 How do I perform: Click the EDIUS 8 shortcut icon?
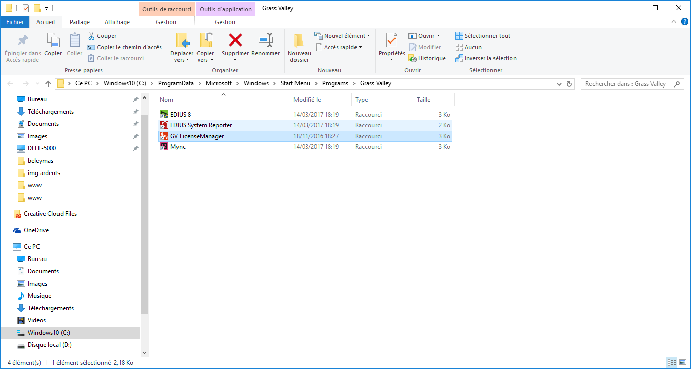pos(164,115)
